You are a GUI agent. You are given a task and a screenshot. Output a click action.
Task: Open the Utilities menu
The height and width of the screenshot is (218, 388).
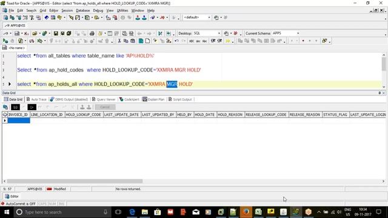(122, 10)
